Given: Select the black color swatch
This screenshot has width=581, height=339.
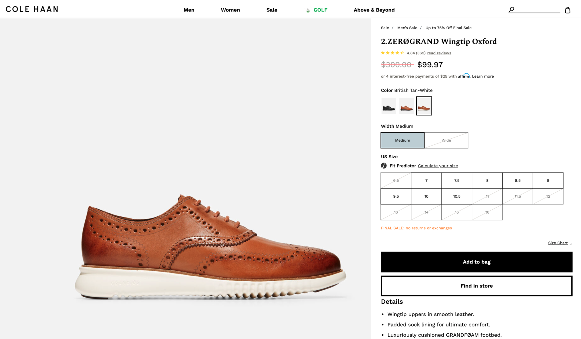Looking at the screenshot, I should click(x=389, y=106).
